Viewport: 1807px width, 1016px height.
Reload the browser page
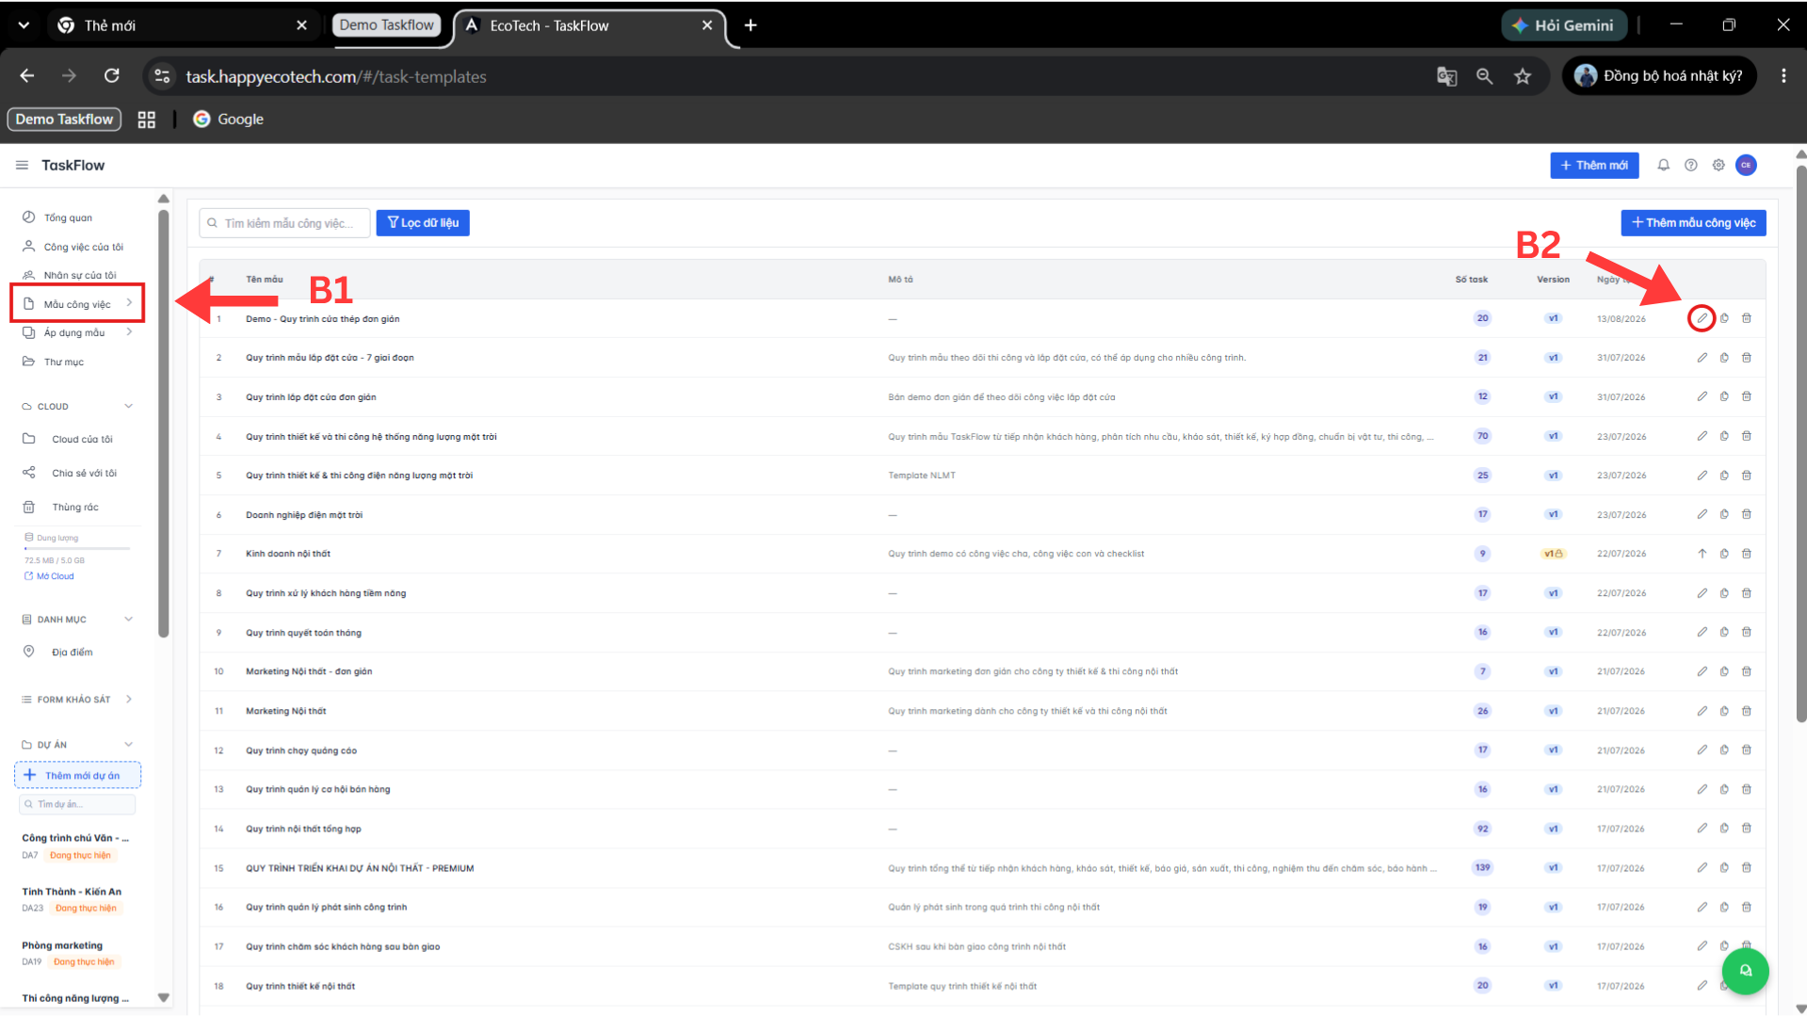point(111,75)
